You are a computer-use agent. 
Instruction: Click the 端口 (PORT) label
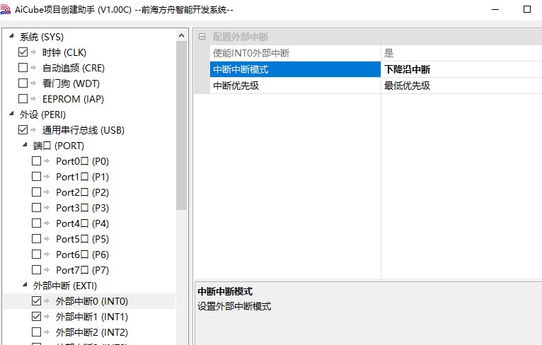point(59,146)
